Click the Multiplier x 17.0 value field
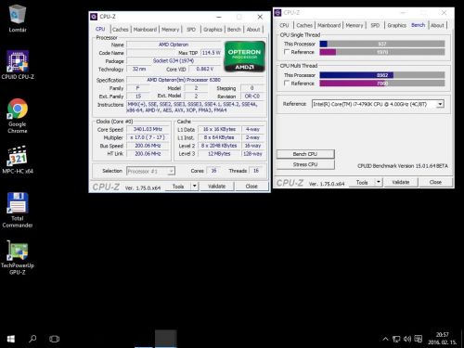 click(x=148, y=137)
